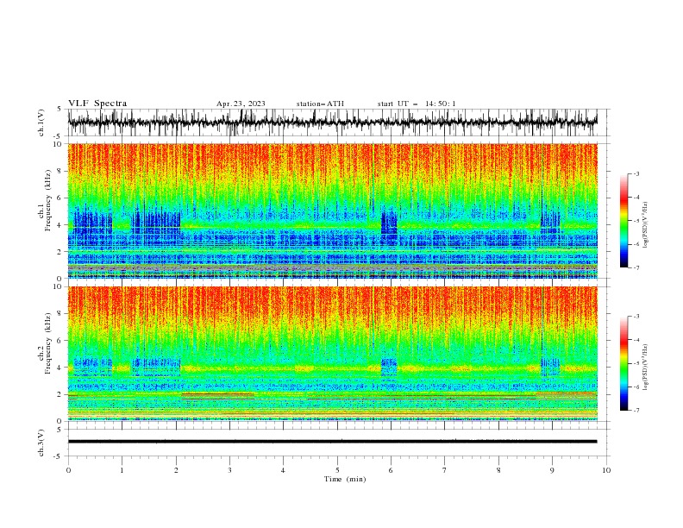
Task: Click inside the ch.1 spectrogram panel
Action: [332, 211]
